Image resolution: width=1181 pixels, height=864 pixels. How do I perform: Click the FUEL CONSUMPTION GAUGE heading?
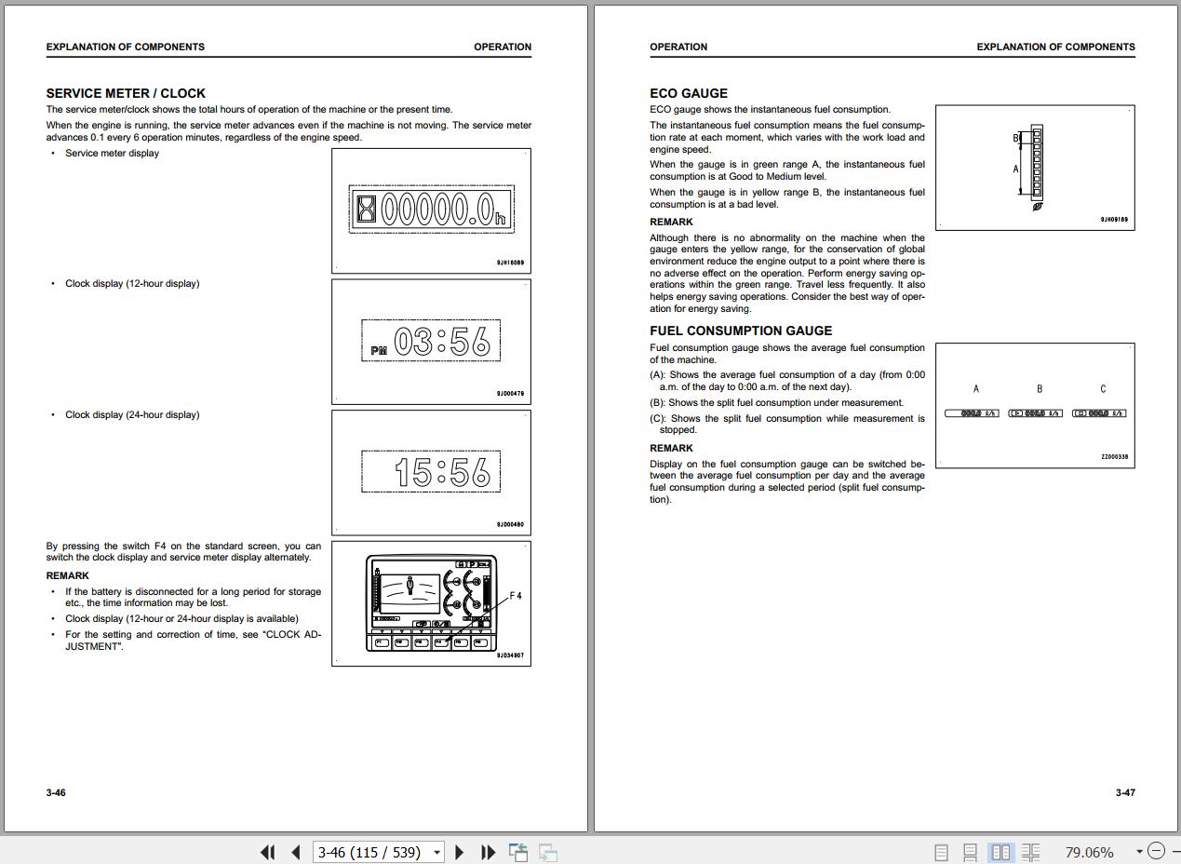pos(741,331)
